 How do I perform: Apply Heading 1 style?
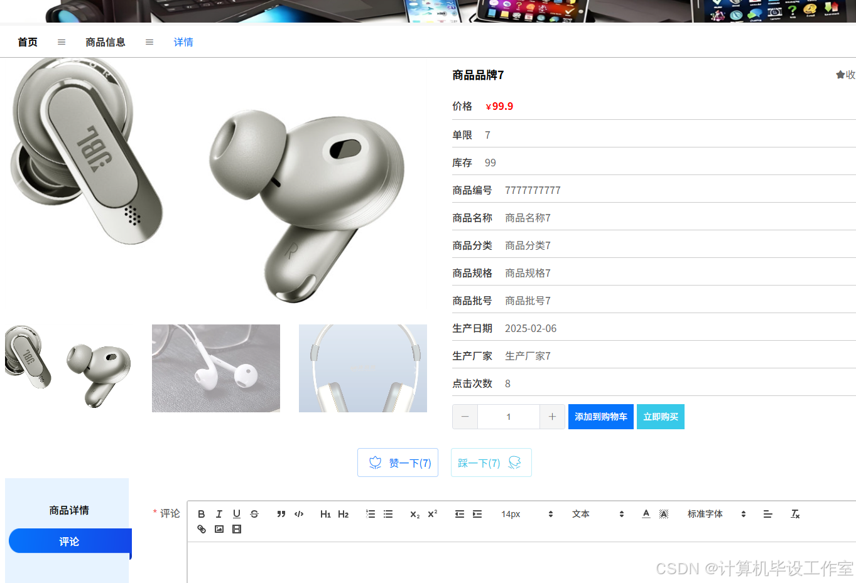325,514
